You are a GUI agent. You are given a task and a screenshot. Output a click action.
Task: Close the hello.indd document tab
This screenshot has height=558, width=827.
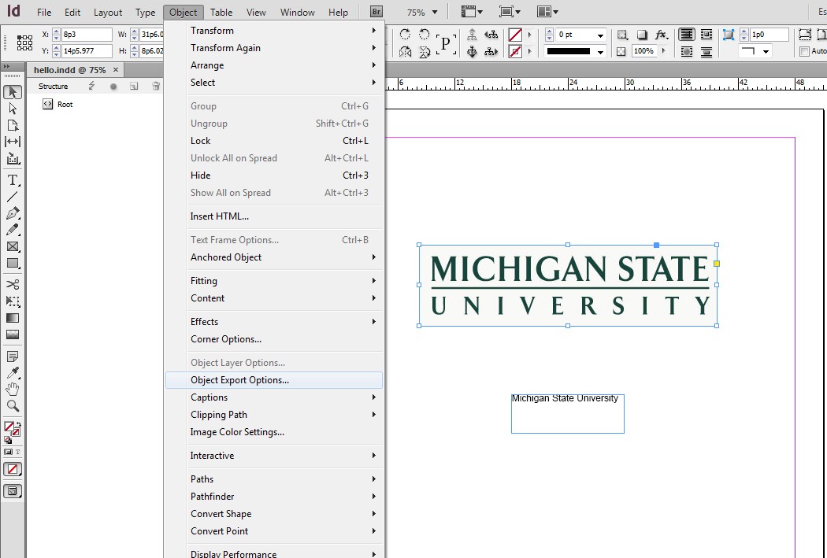(116, 69)
